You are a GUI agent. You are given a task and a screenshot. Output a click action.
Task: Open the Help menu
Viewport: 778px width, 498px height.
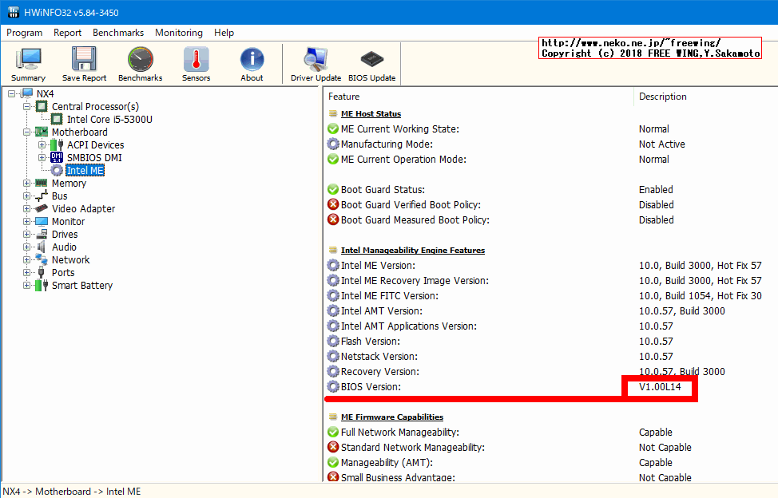coord(224,33)
